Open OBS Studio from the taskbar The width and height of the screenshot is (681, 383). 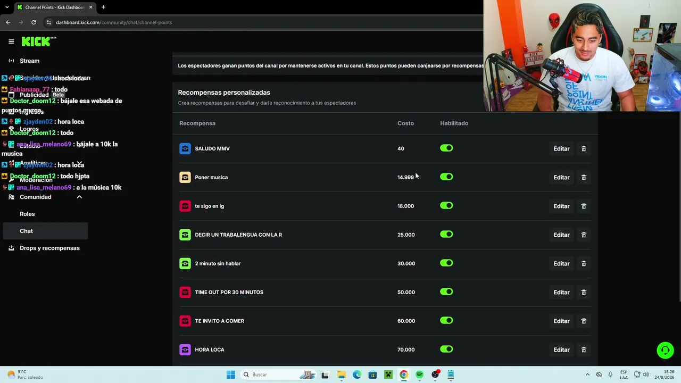[x=435, y=374]
